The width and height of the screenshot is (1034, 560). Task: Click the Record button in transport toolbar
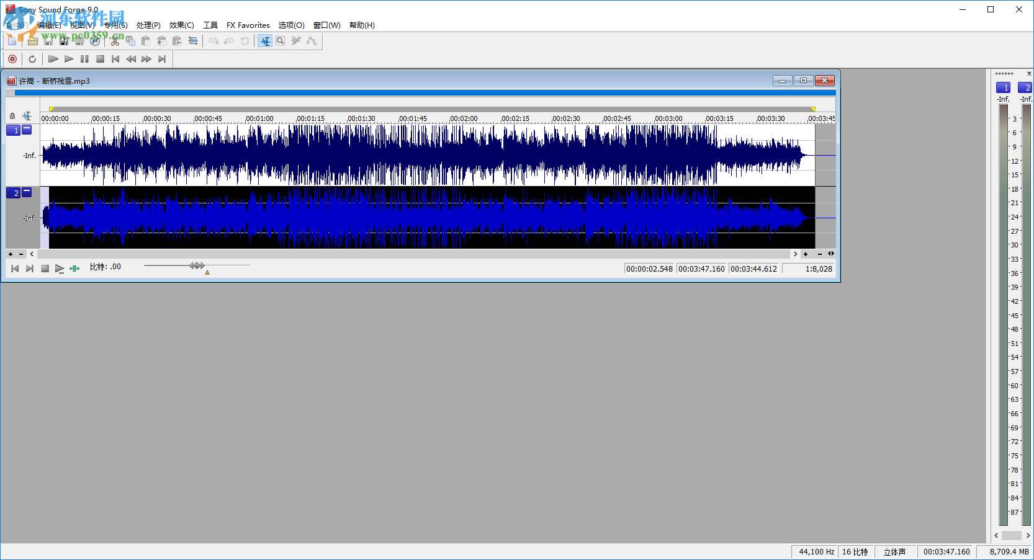(12, 59)
